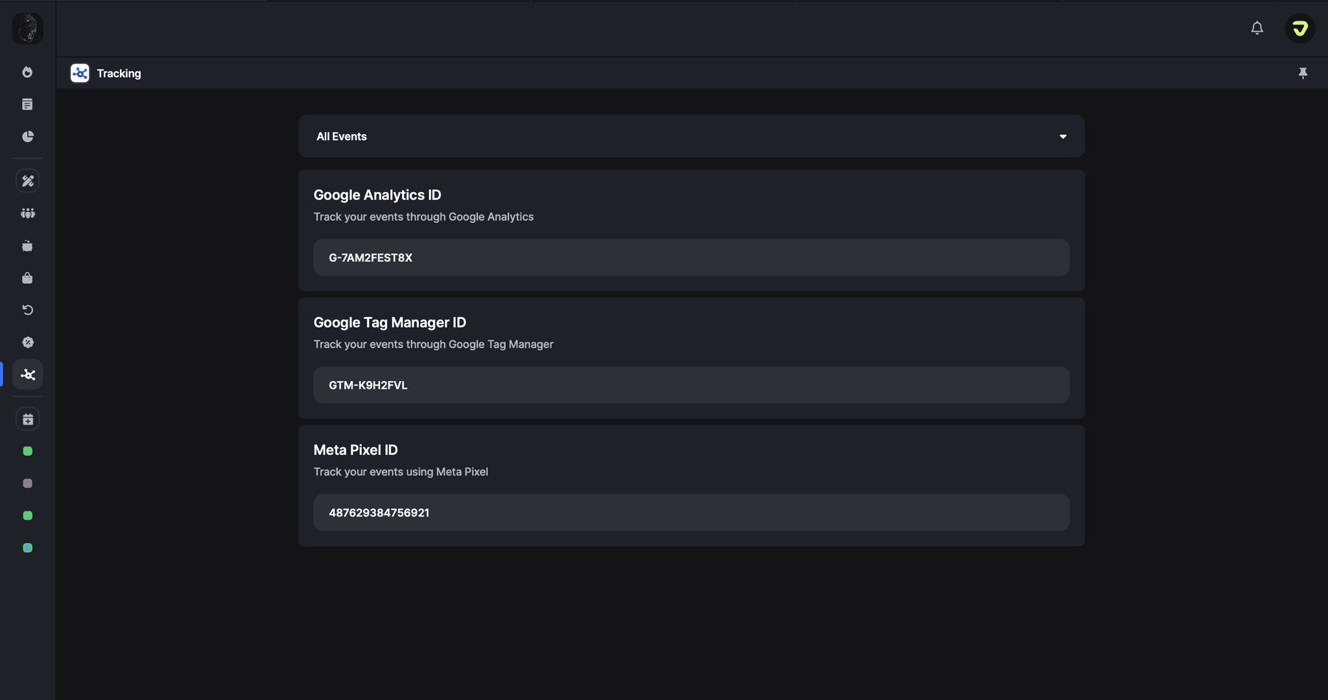This screenshot has height=700, width=1328.
Task: Toggle the pin on the Tracking panel
Action: click(1304, 73)
